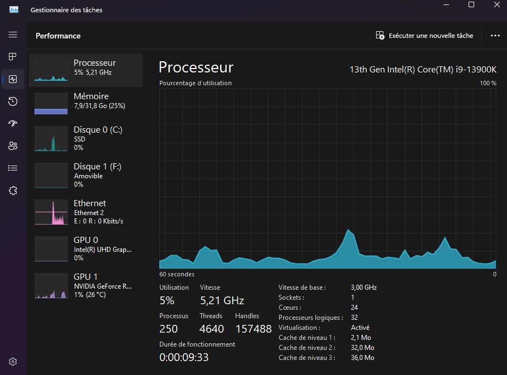Image resolution: width=507 pixels, height=375 pixels.
Task: Click the Processeurs logiques value 32
Action: click(x=354, y=318)
